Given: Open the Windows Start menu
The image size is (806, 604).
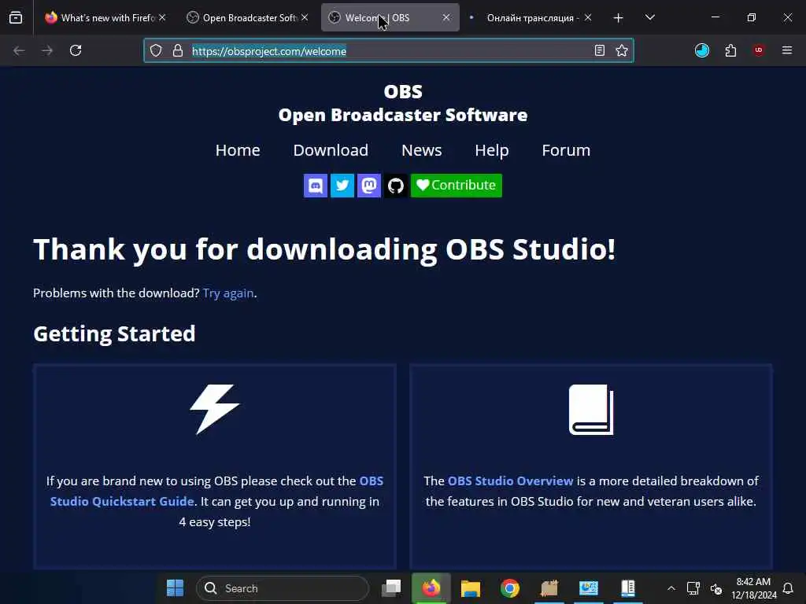Looking at the screenshot, I should tap(176, 588).
